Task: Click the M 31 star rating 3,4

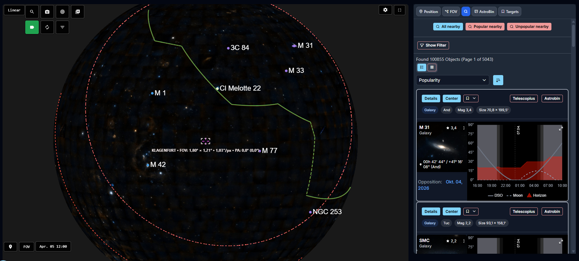Action: pos(451,128)
